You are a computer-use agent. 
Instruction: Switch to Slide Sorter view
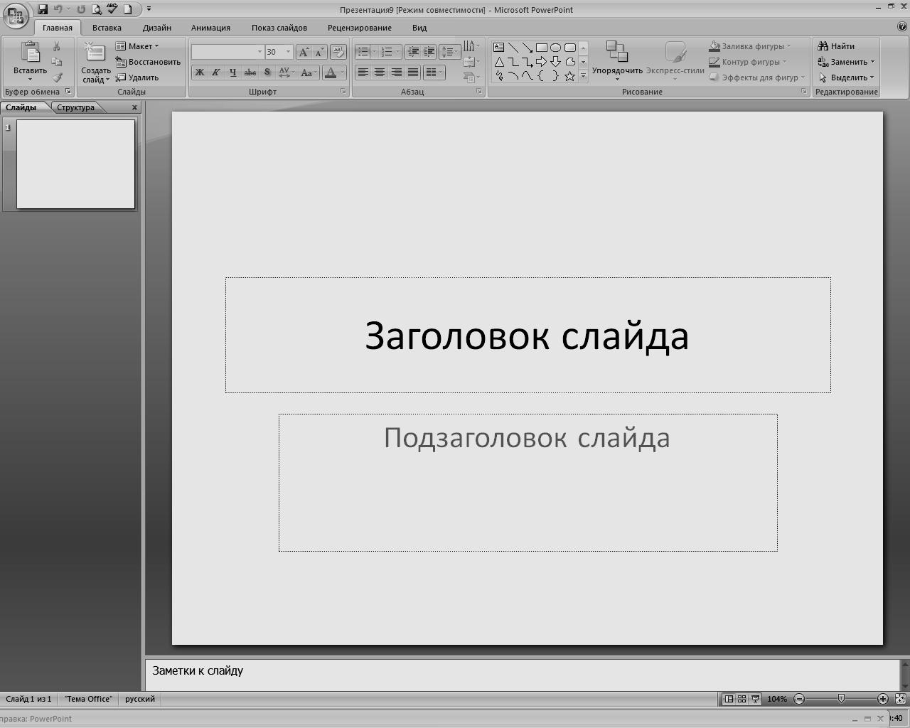coord(742,699)
